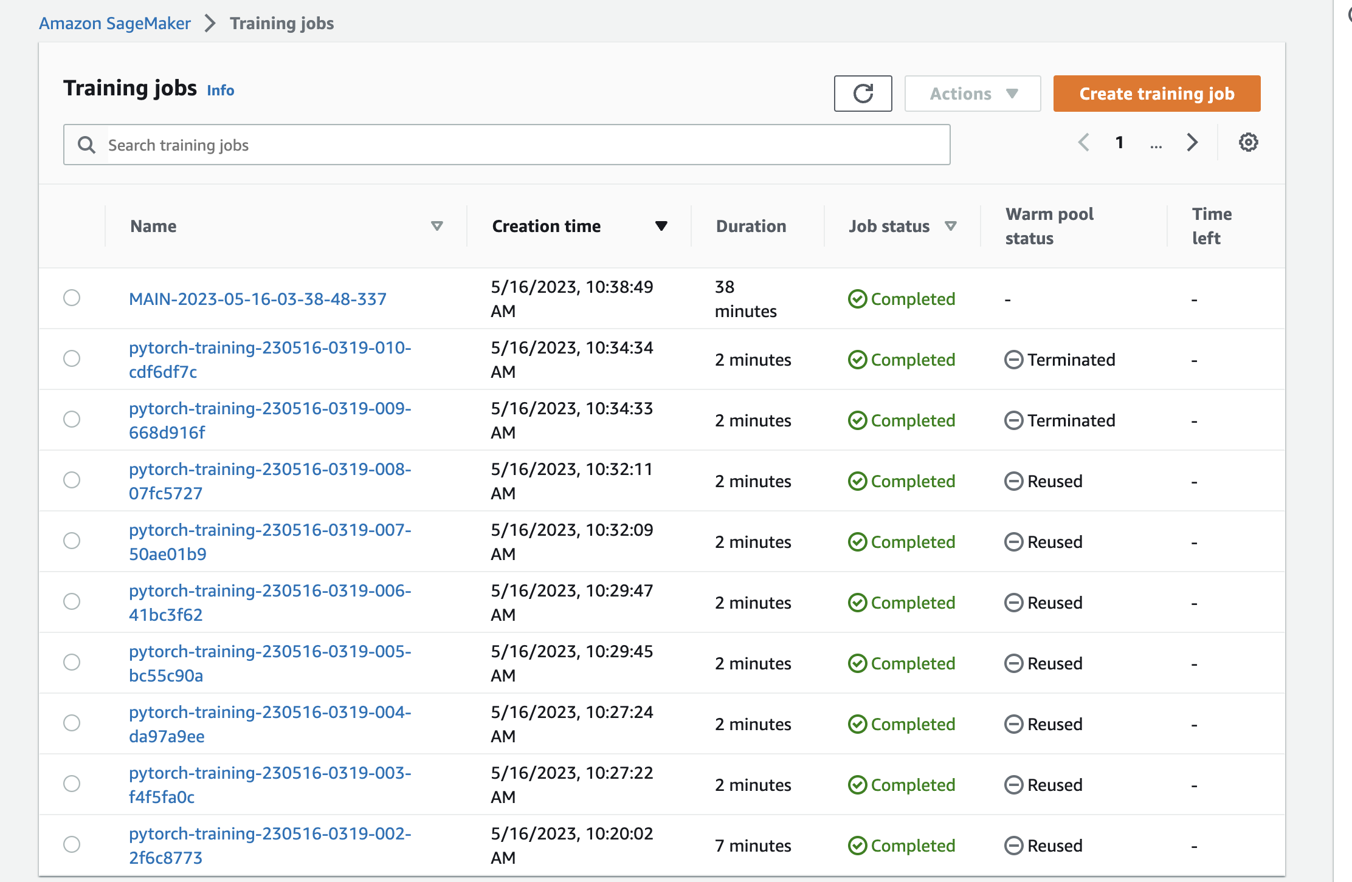The width and height of the screenshot is (1352, 882).
Task: Click Reused status icon for 008 job
Action: tap(1013, 481)
